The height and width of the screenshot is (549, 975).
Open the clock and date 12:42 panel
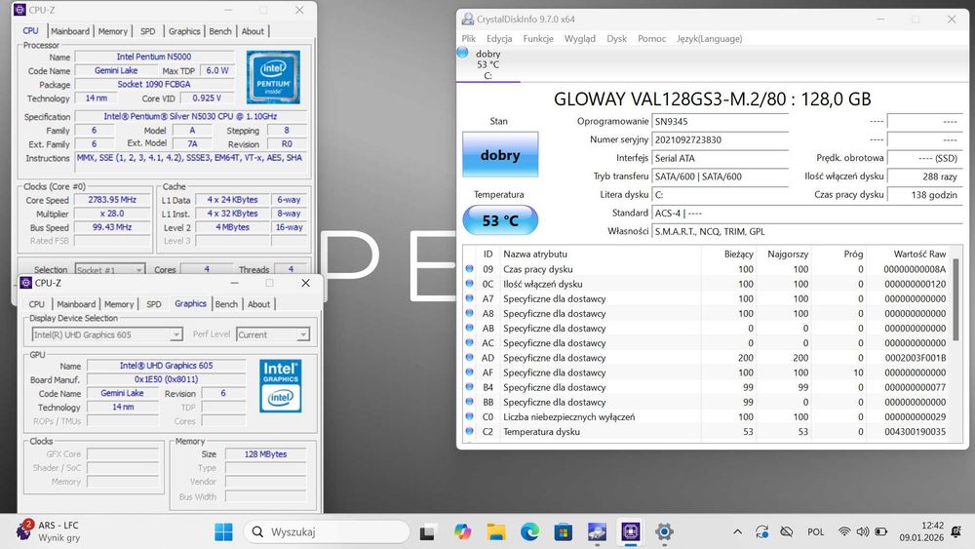921,531
